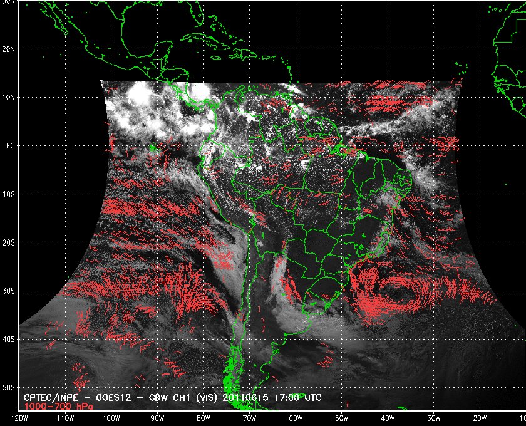Click the red 1000-700 hPa label
The width and height of the screenshot is (526, 426).
[x=58, y=406]
